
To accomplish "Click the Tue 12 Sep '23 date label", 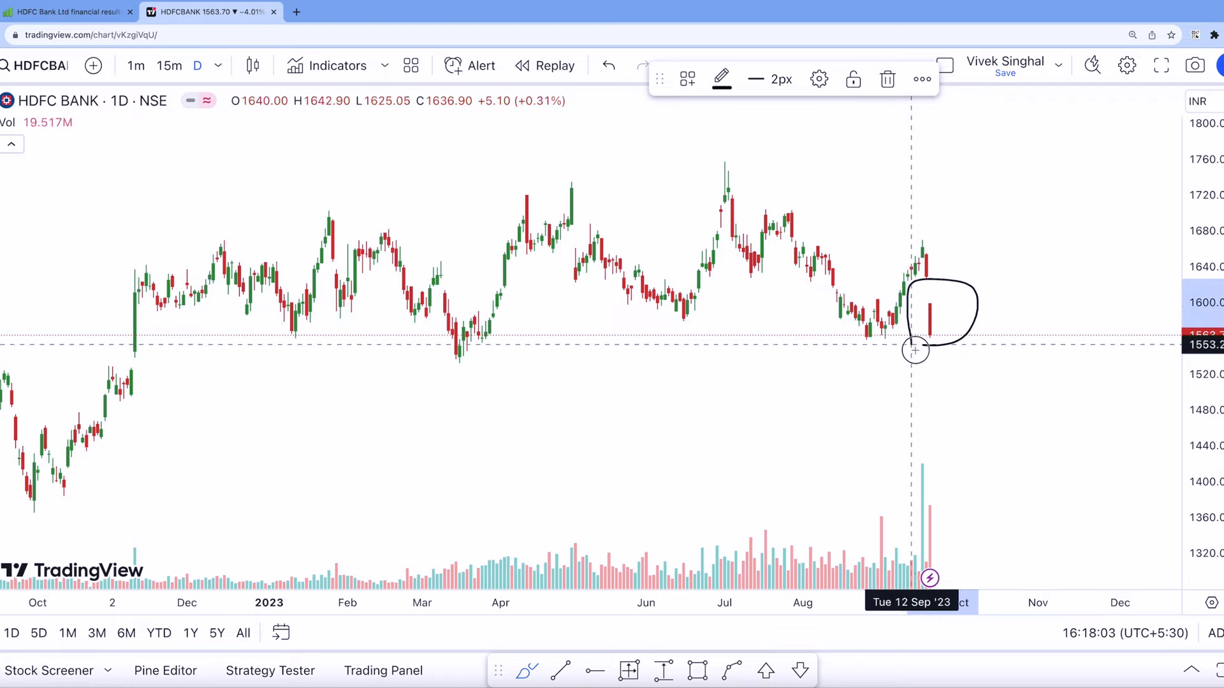I will tap(912, 603).
